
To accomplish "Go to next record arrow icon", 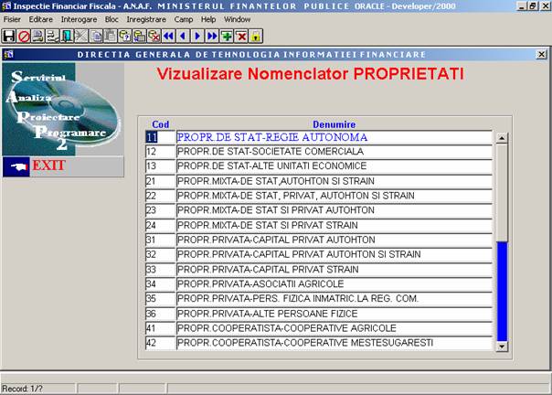I will pos(197,37).
